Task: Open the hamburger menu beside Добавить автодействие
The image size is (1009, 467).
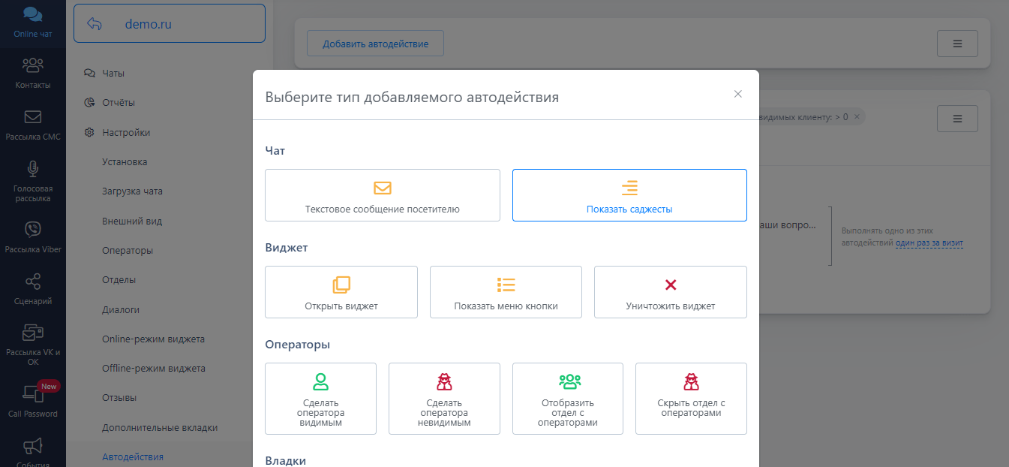Action: point(956,44)
